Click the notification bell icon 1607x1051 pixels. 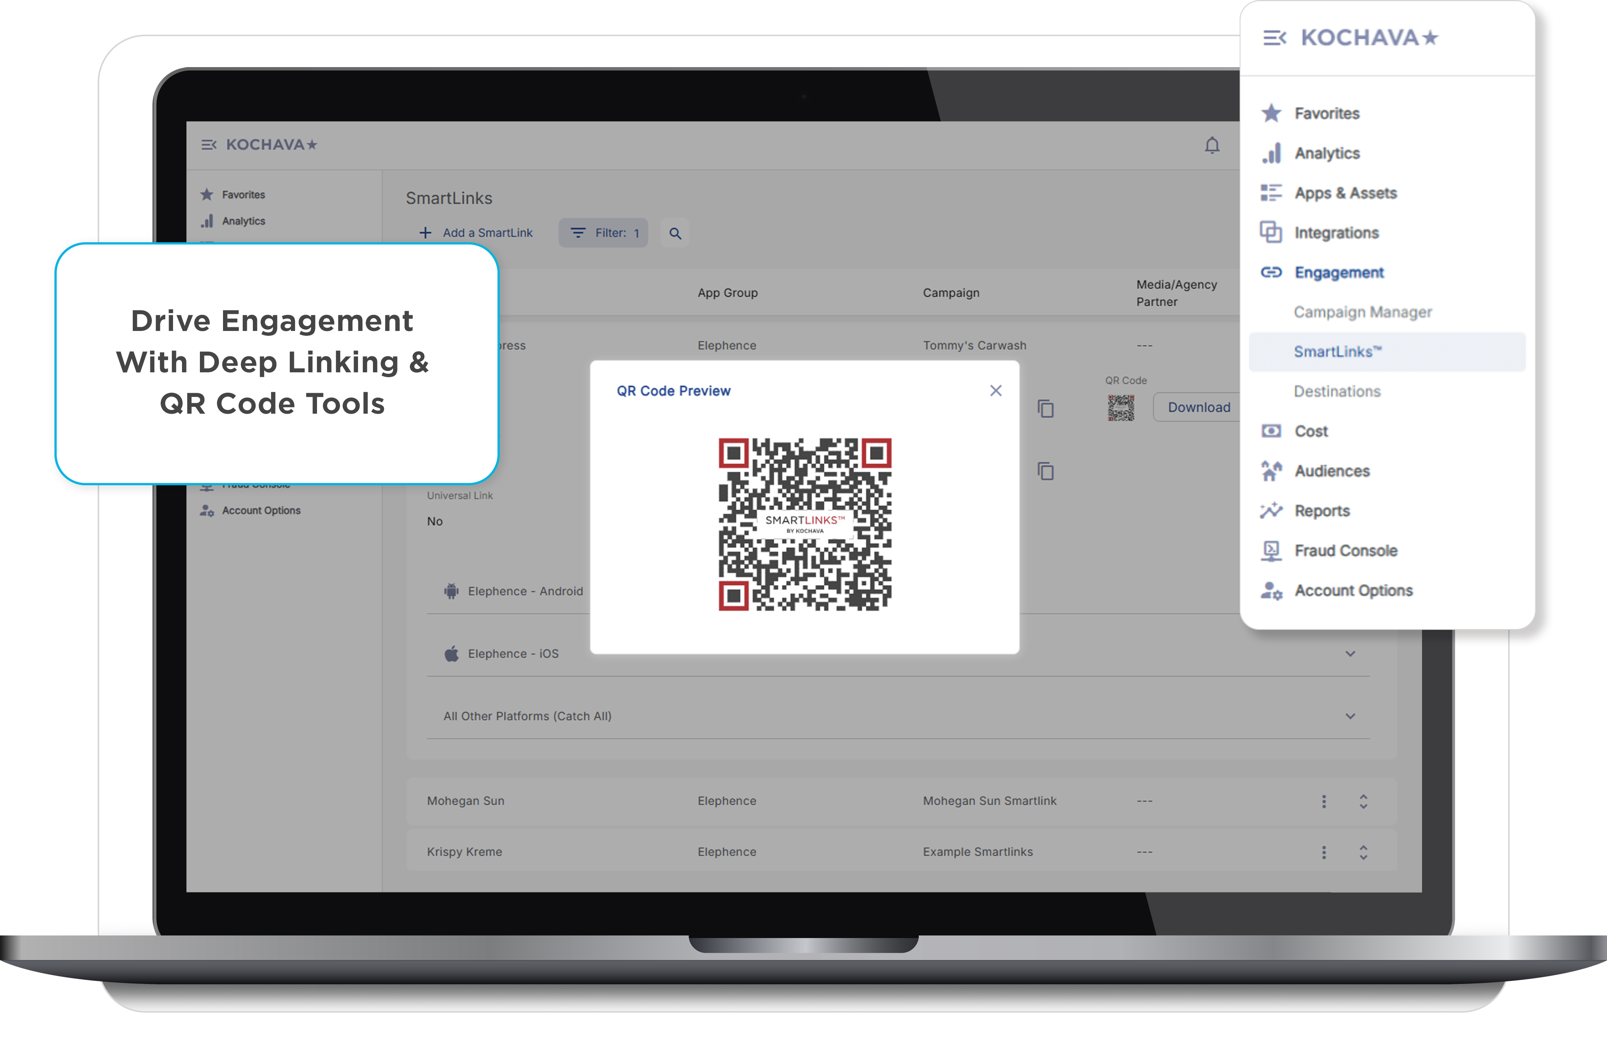click(1212, 145)
